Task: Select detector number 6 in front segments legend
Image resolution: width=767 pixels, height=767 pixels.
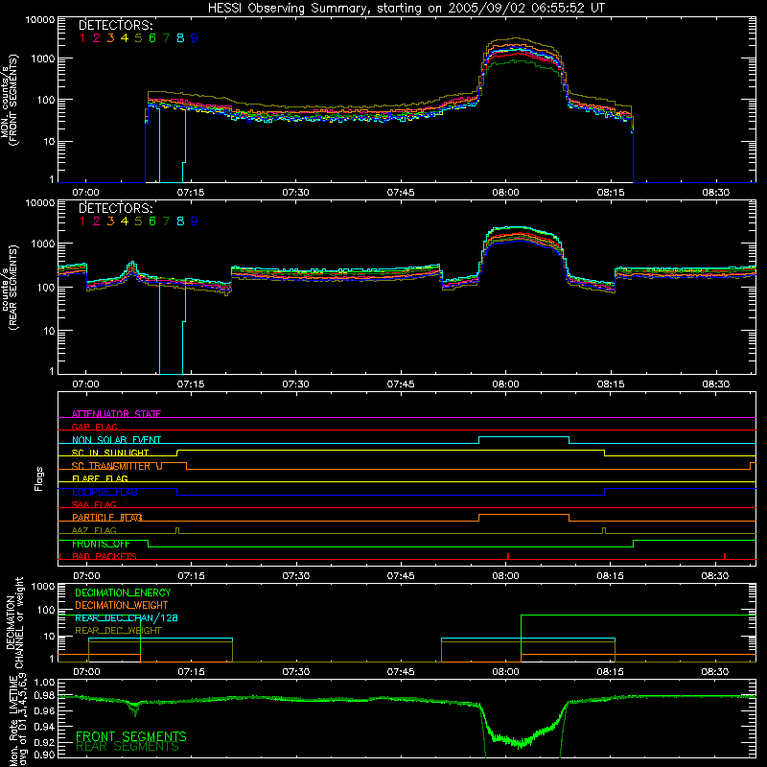Action: pos(152,37)
